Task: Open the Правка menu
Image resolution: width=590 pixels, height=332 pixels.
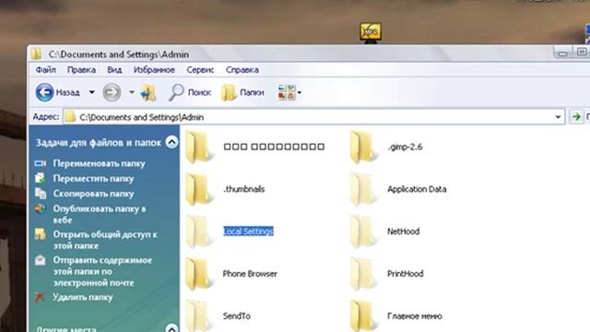Action: pos(81,70)
